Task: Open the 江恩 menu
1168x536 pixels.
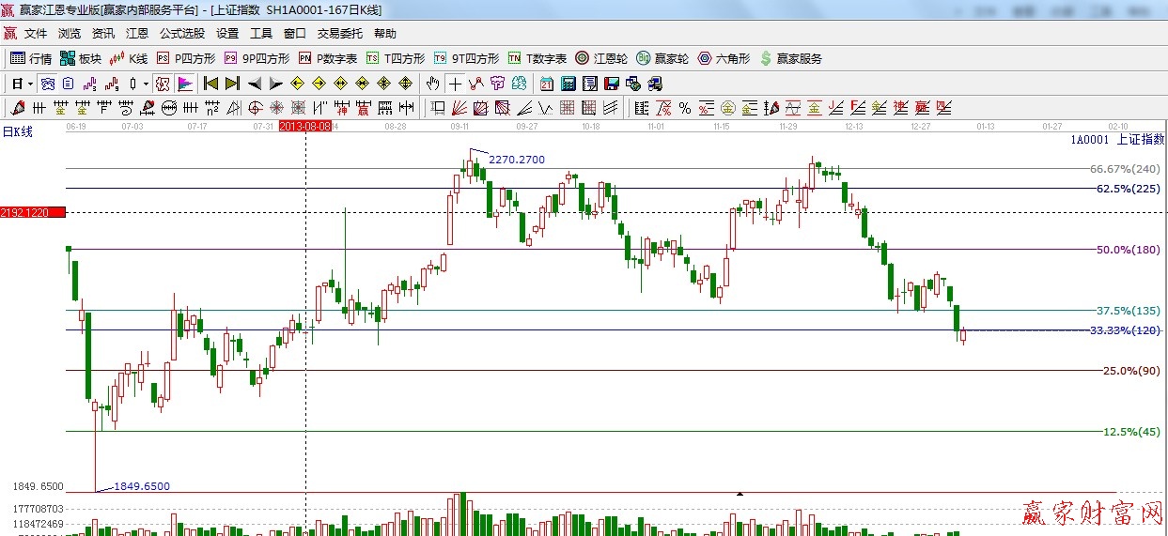Action: coord(137,33)
